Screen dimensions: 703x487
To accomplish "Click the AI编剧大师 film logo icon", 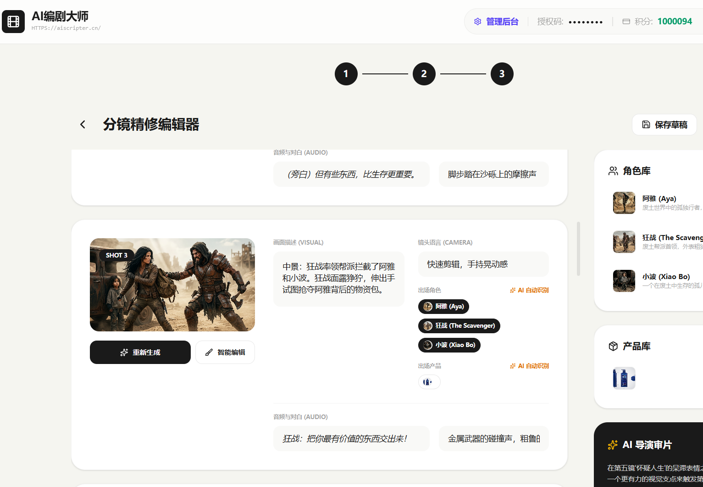I will pyautogui.click(x=13, y=22).
